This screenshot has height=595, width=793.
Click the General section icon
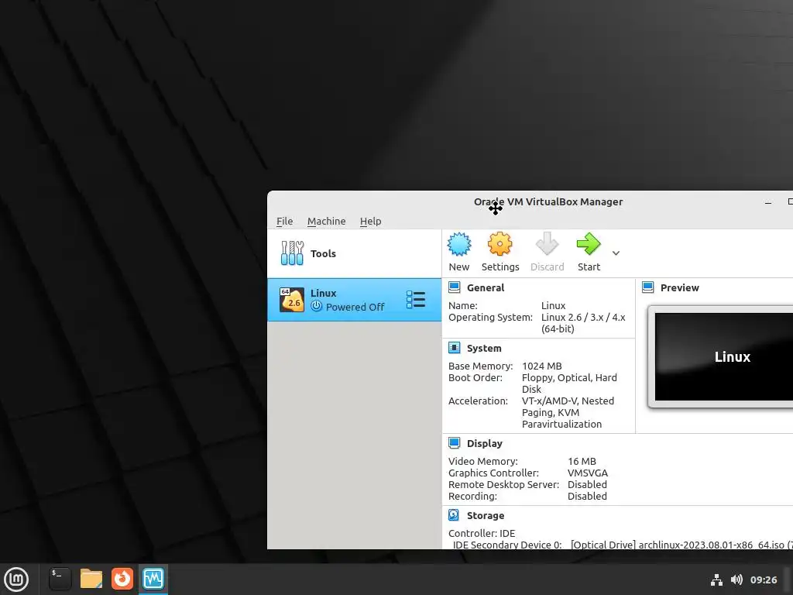tap(454, 287)
